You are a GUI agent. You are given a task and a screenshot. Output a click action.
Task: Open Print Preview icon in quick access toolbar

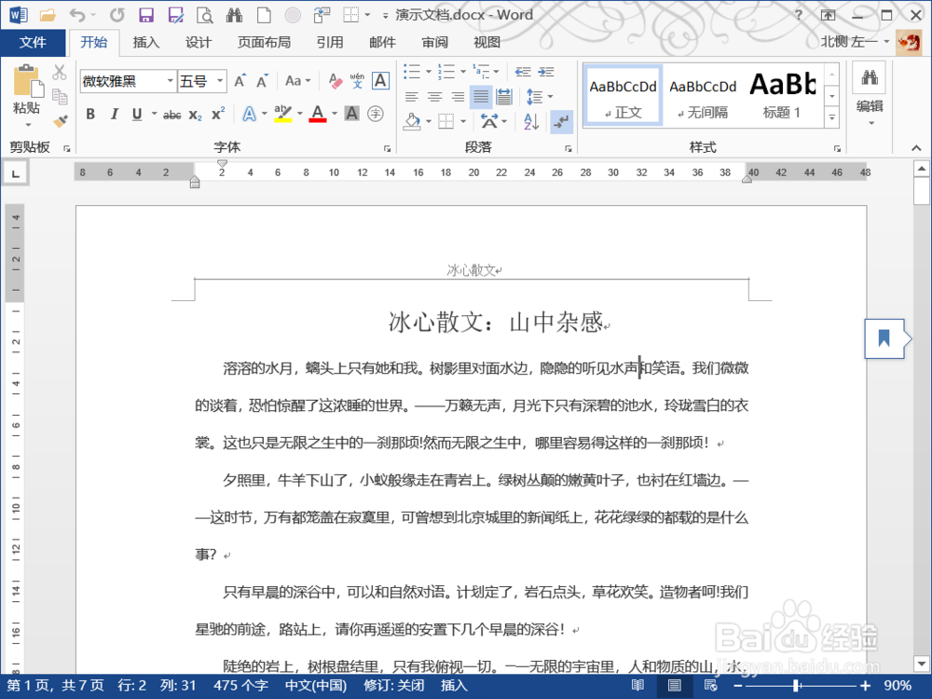(x=204, y=16)
